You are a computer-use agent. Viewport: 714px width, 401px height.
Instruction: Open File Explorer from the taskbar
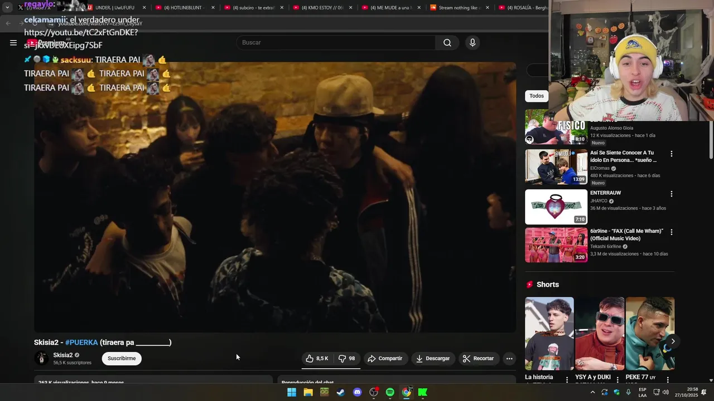point(308,392)
